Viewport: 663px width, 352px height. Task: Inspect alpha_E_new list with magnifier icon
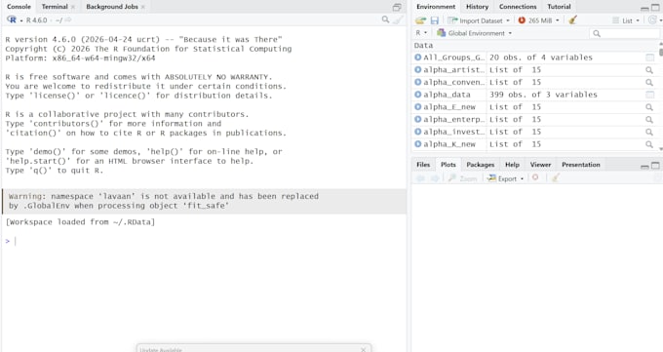(649, 107)
